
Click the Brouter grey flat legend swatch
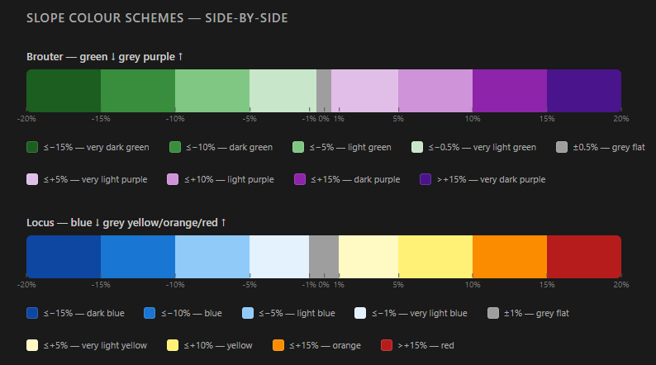562,147
